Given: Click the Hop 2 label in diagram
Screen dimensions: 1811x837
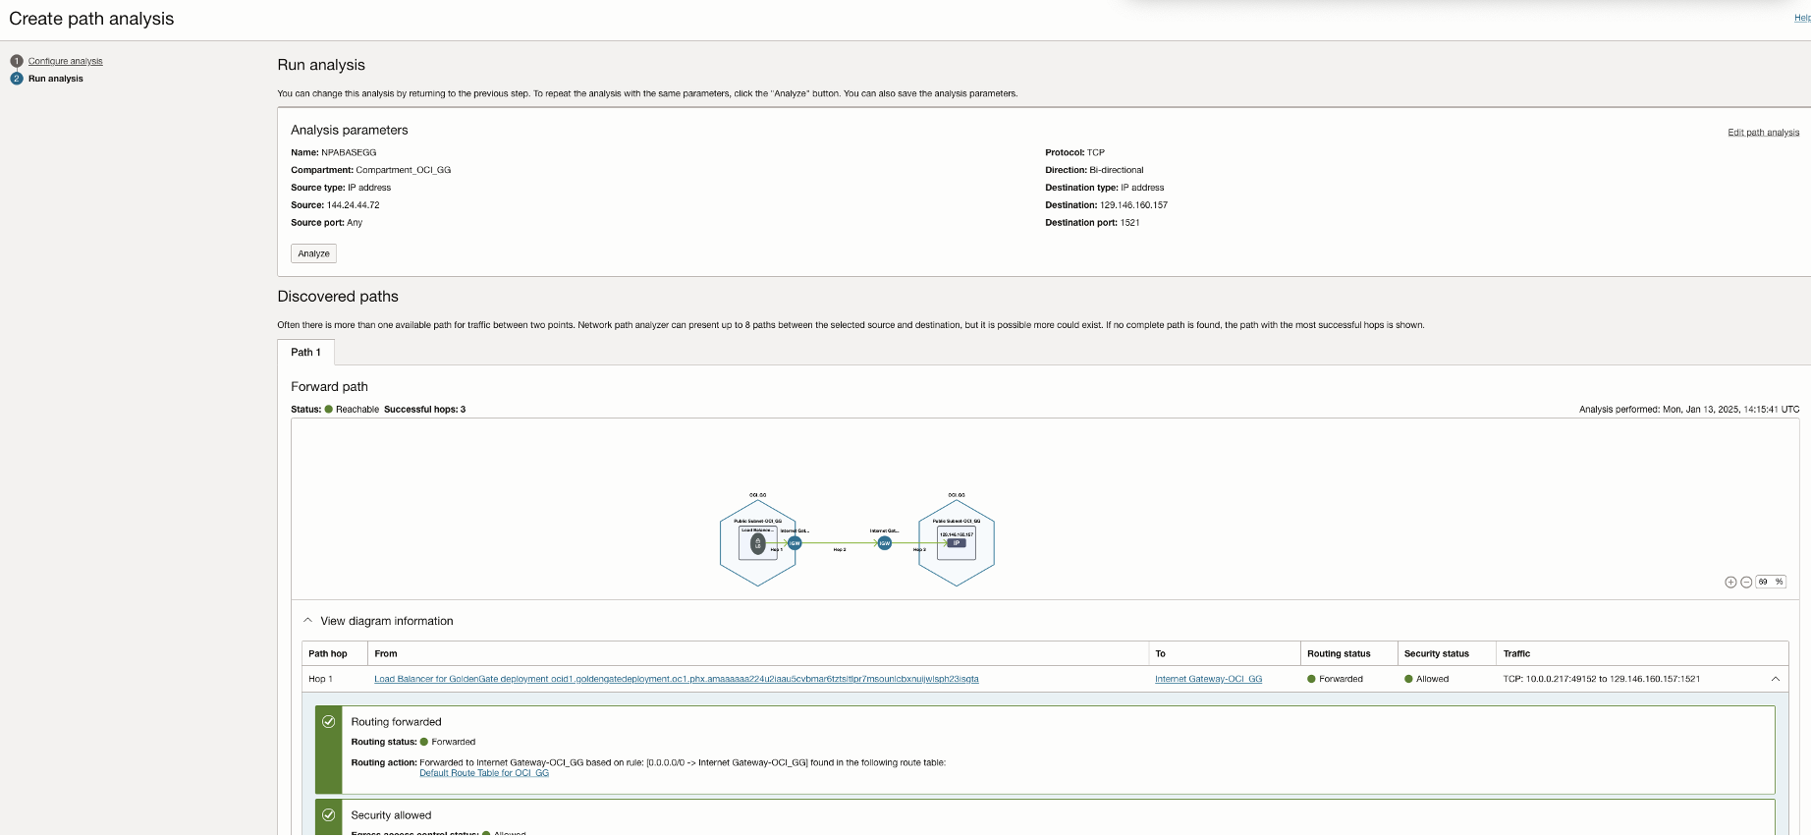Looking at the screenshot, I should 840,550.
